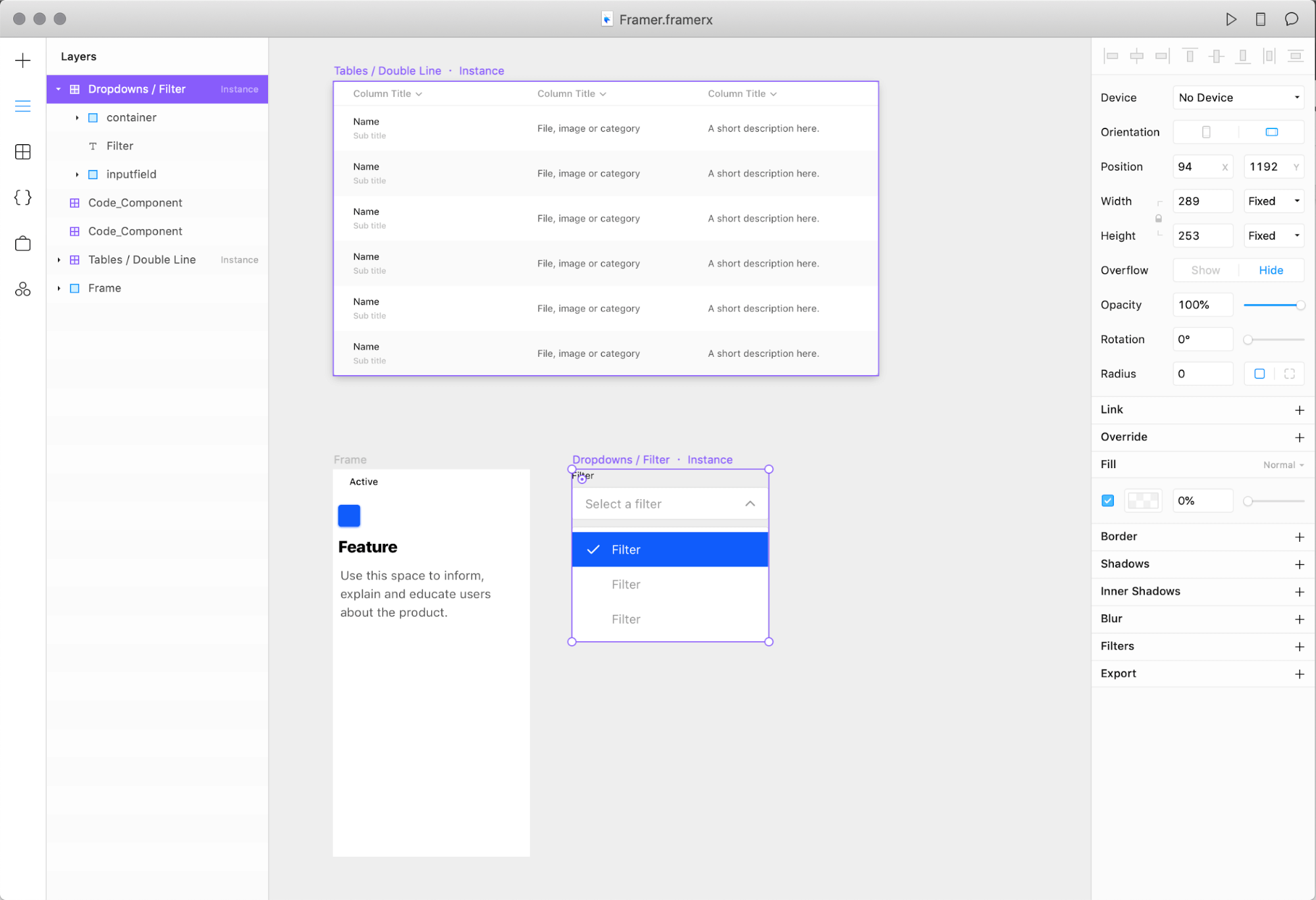This screenshot has height=900, width=1316.
Task: Click the Fill color swatch
Action: click(1143, 501)
